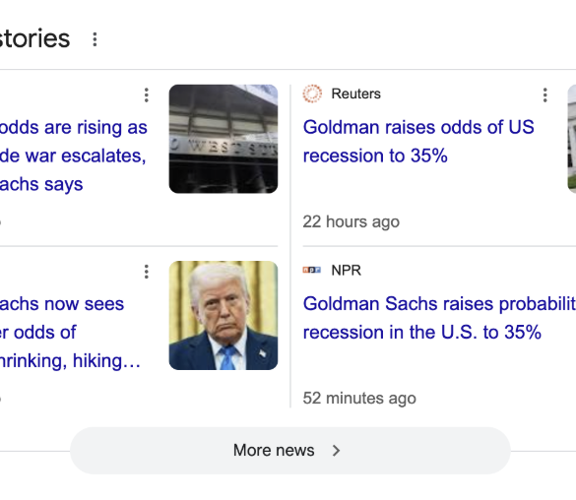
Task: Open options menu for the trade war escalates story
Action: point(146,95)
